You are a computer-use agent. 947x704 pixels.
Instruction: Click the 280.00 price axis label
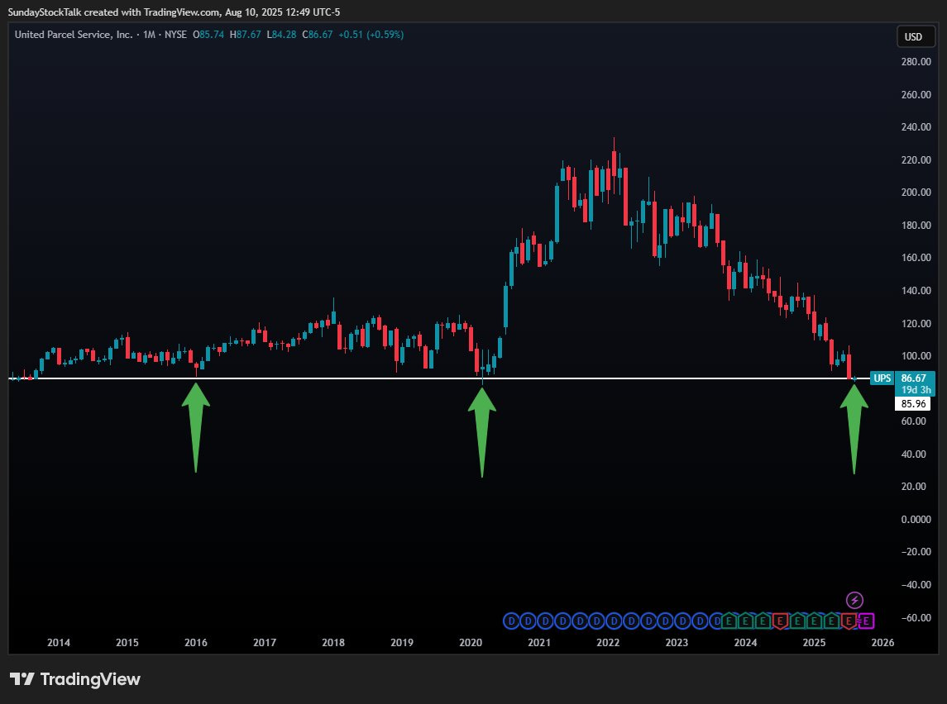916,61
